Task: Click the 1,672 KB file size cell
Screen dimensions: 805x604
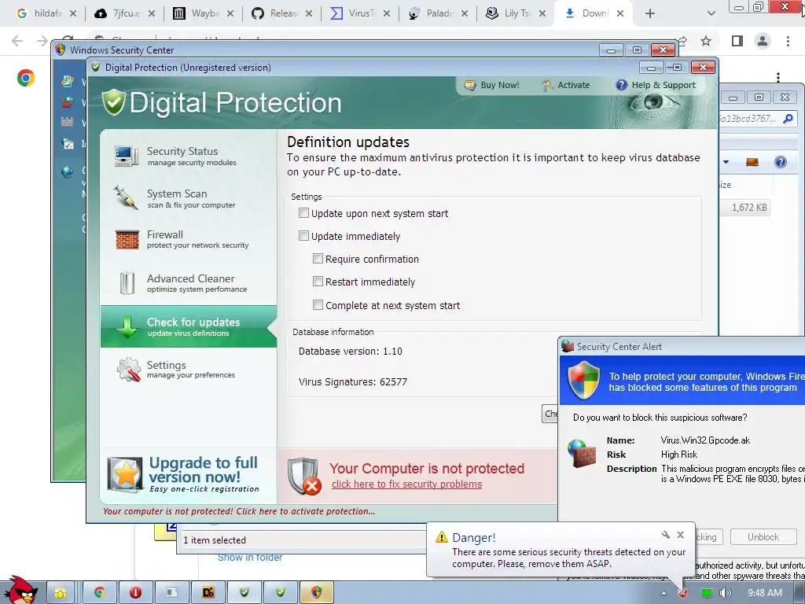Action: (749, 208)
